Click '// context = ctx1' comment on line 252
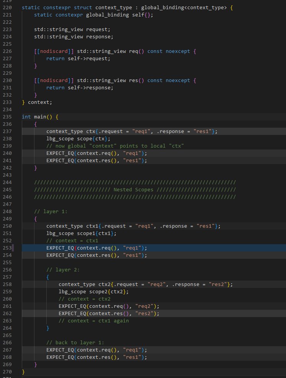 (72, 241)
